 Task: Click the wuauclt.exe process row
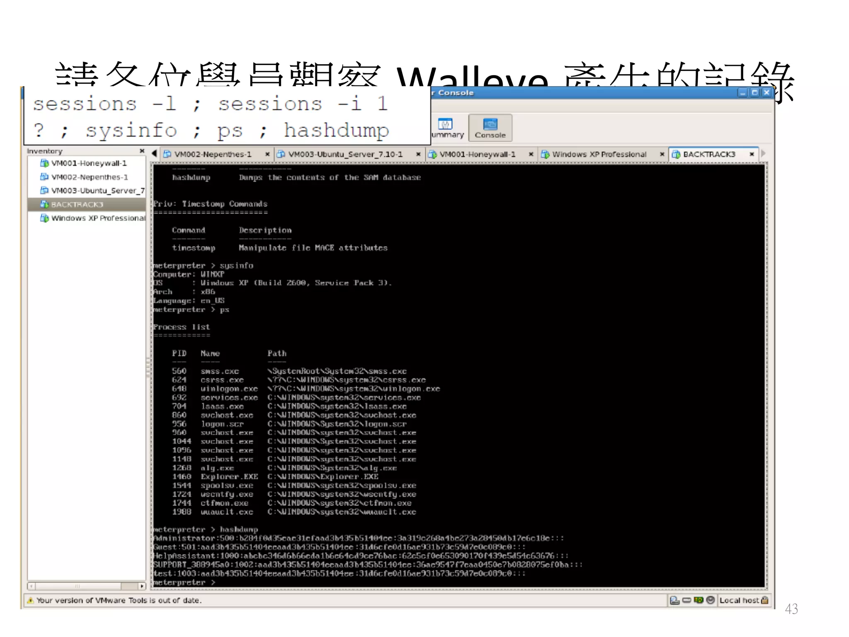tap(294, 512)
